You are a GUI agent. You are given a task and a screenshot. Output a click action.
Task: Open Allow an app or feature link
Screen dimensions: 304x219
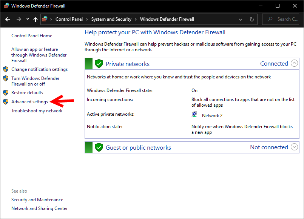(39, 55)
